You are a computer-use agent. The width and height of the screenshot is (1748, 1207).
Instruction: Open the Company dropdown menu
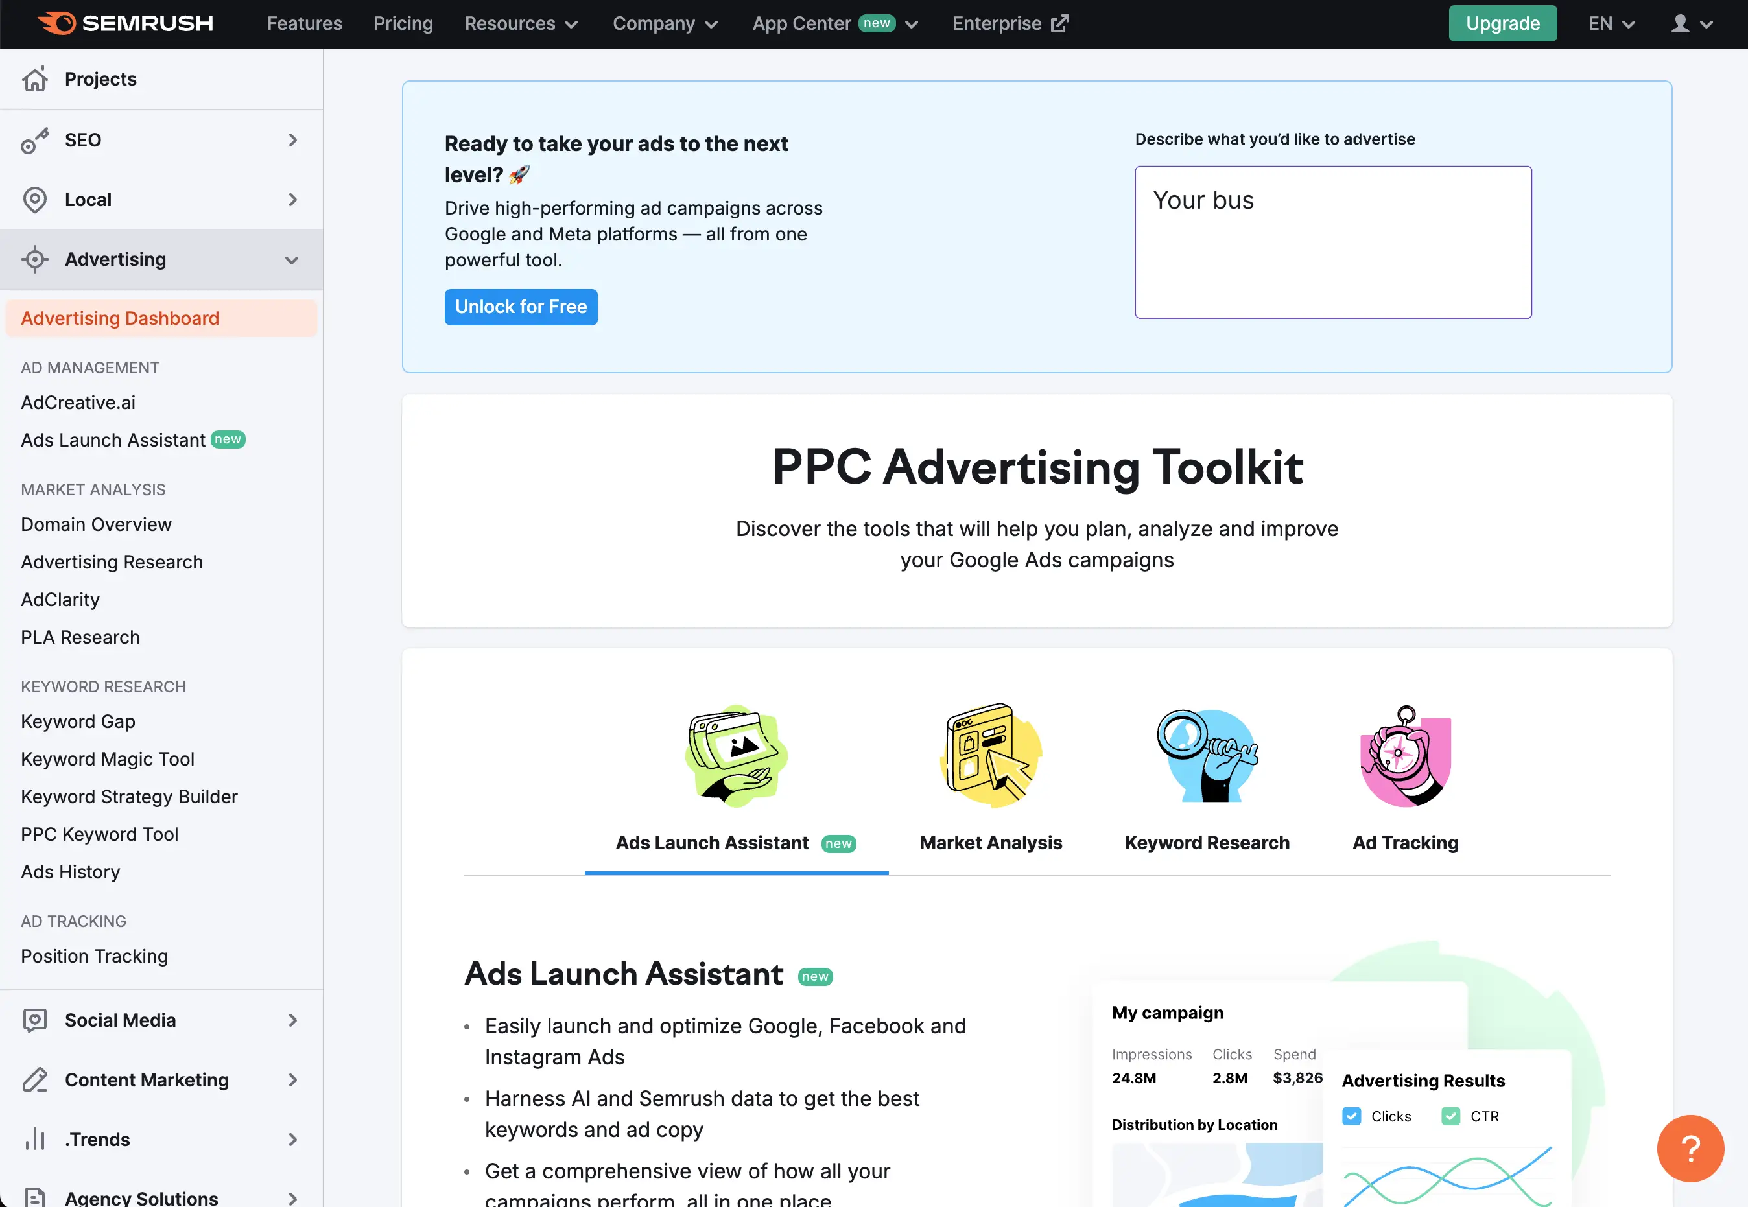(x=665, y=23)
